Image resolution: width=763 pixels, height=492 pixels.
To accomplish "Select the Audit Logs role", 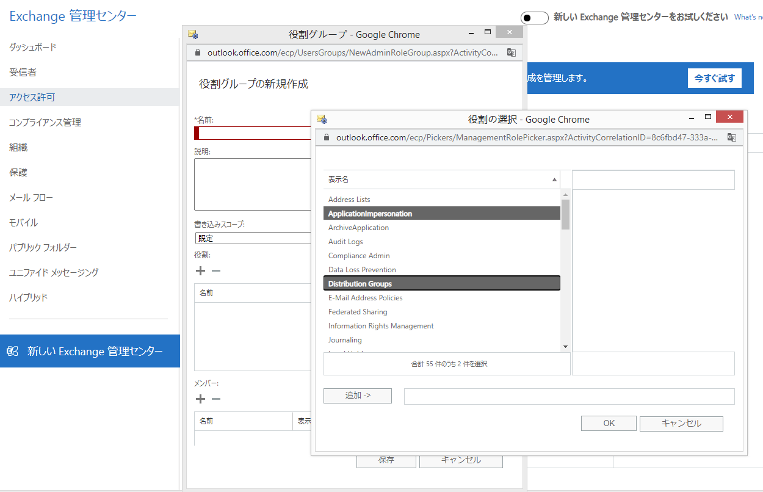I will click(x=442, y=242).
